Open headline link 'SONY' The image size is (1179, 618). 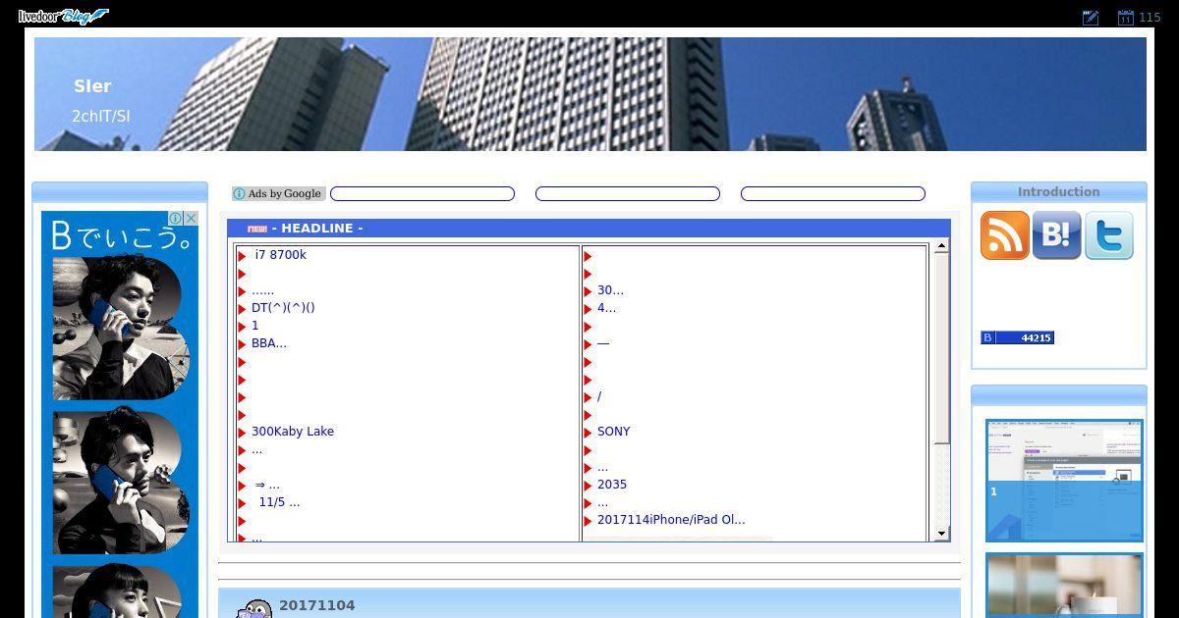click(614, 432)
